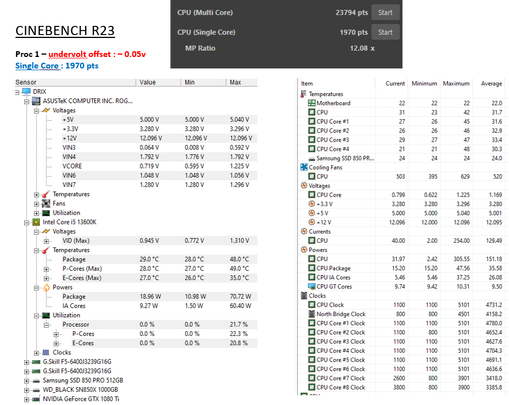Viewport: 509px width, 405px height.
Task: Click the Powers icon in right panel
Action: tap(304, 250)
